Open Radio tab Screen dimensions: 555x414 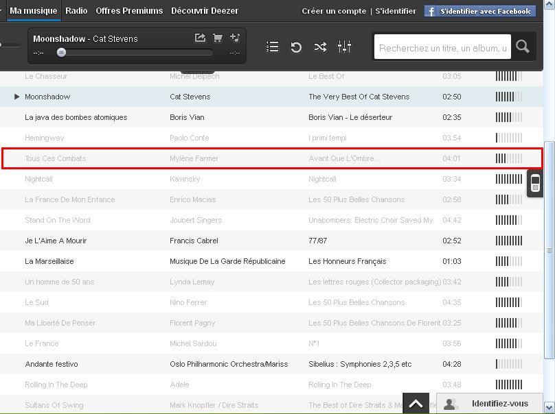[x=76, y=10]
